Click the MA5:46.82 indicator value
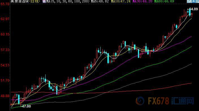Screen dimensions: 199x111 [x=100, y=1]
